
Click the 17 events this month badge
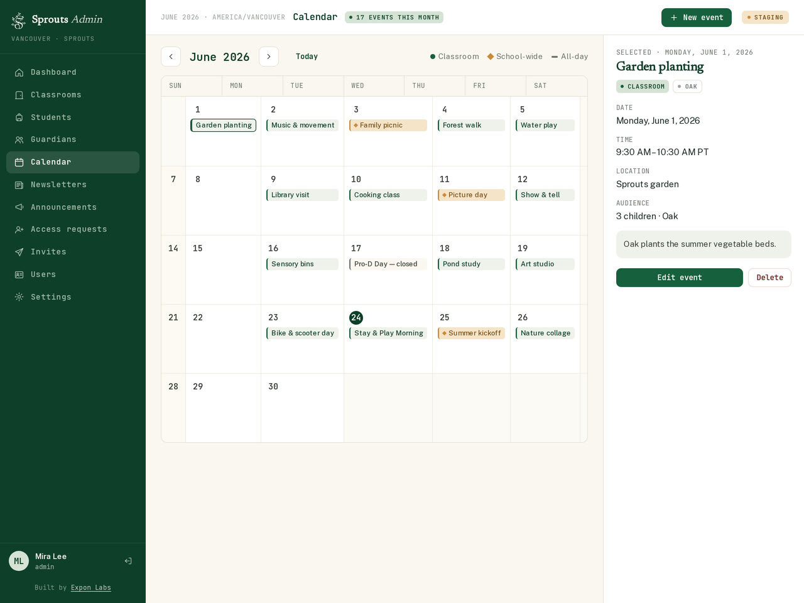[394, 18]
